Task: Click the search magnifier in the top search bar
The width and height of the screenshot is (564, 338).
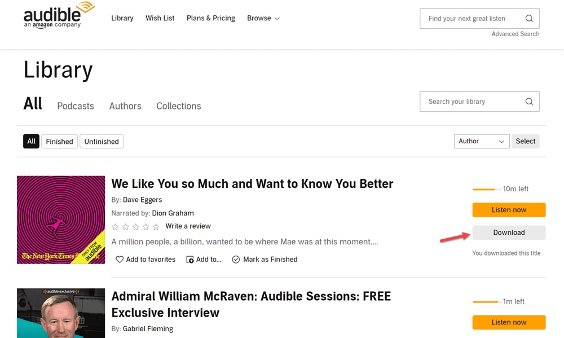Action: click(529, 18)
